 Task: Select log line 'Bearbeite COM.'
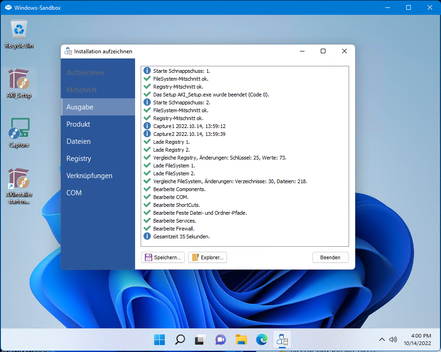(x=171, y=197)
